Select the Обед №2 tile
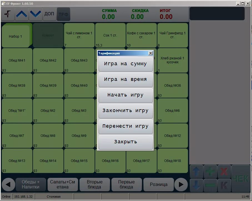Image resolution: width=252 pixels, height=201 pixels. (48, 110)
